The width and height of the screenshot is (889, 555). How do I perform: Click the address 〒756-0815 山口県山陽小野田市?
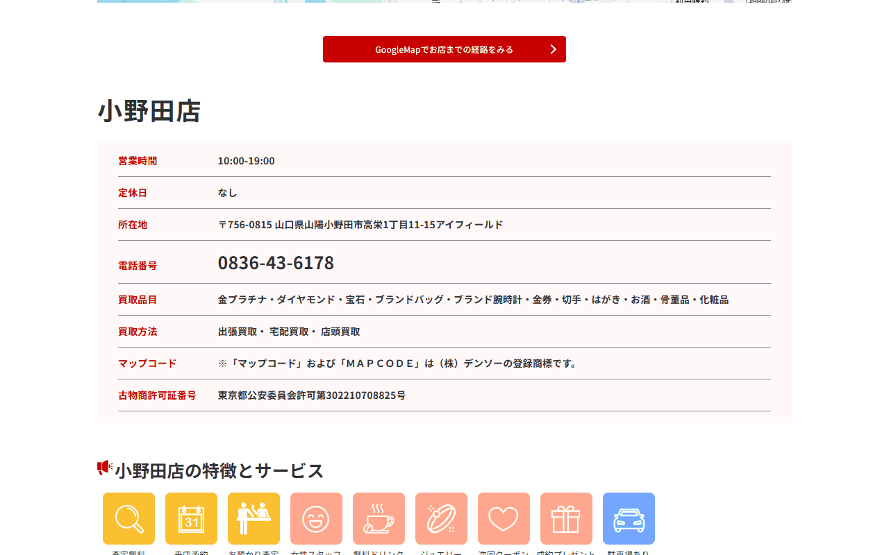[x=360, y=225]
